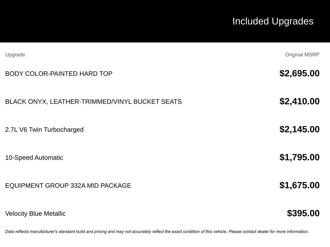The height and width of the screenshot is (247, 330).
Task: Click the Included Upgrades title
Action: click(x=273, y=21)
